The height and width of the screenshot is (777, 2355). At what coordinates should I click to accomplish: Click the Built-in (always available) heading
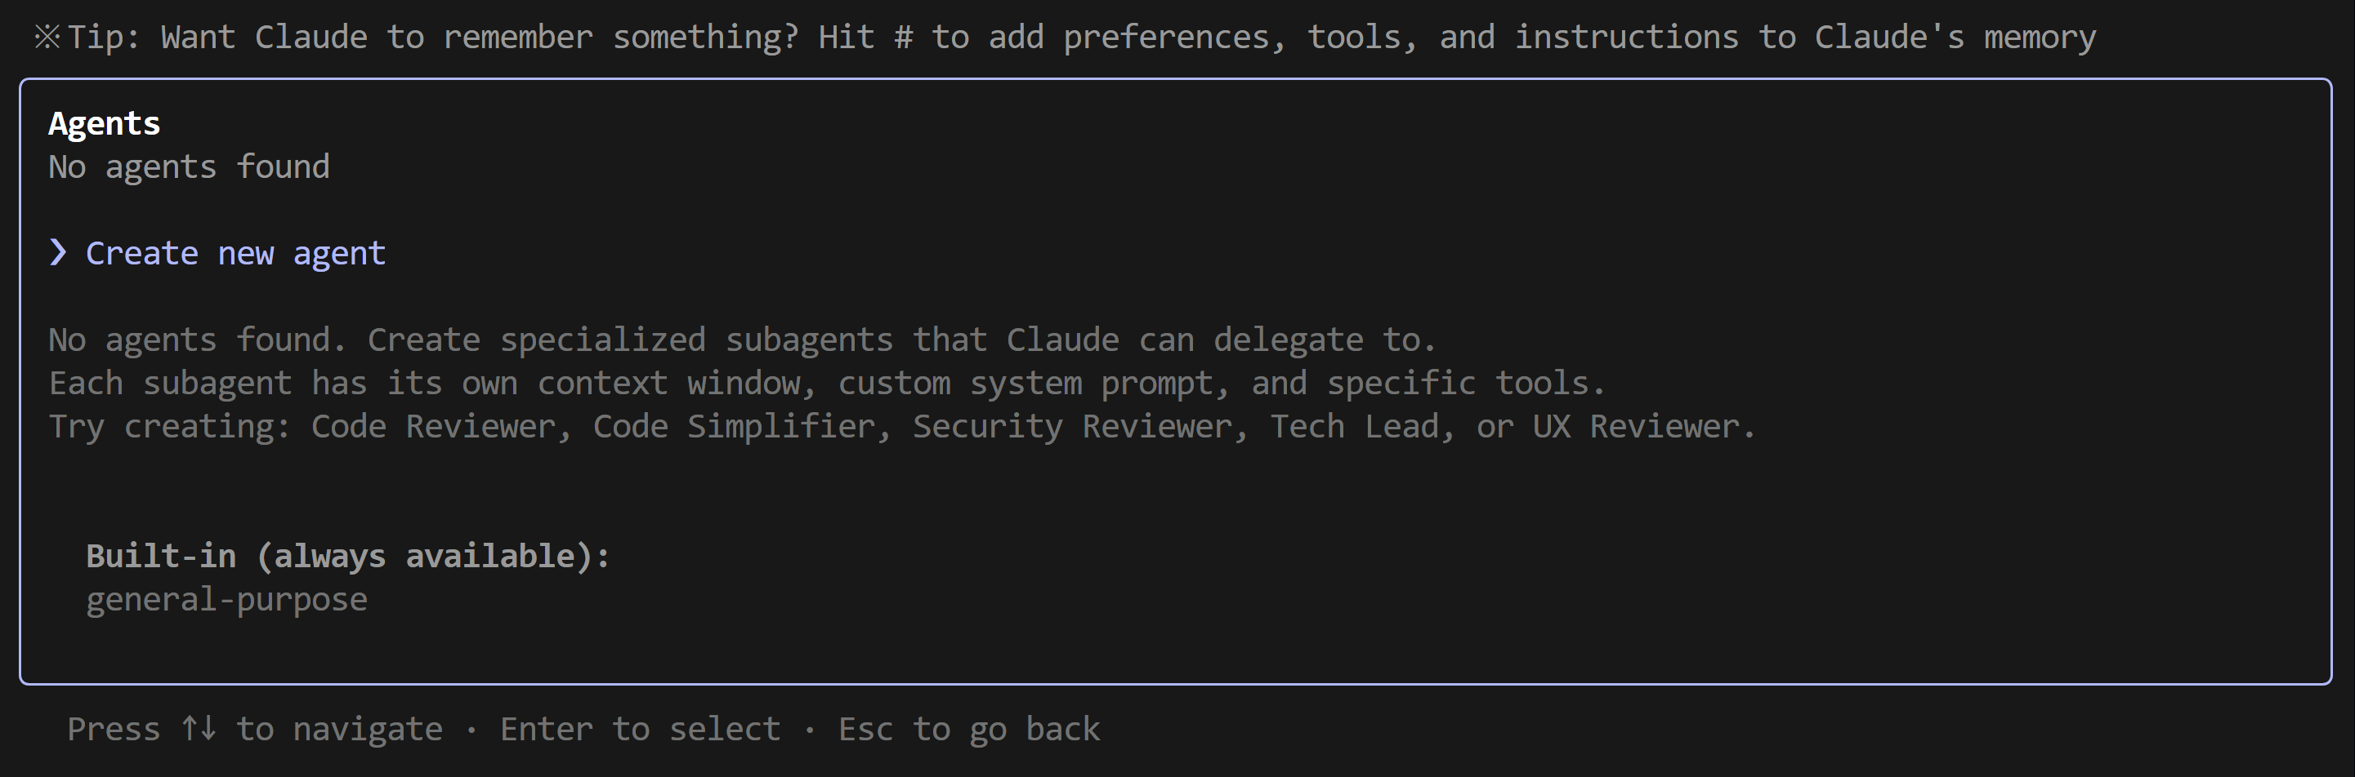(347, 556)
